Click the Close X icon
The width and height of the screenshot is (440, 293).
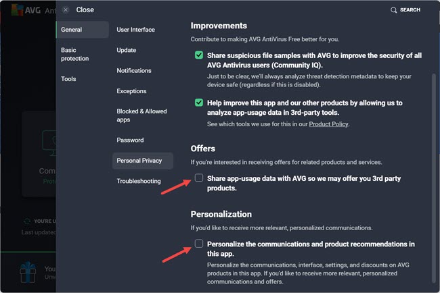coord(65,10)
